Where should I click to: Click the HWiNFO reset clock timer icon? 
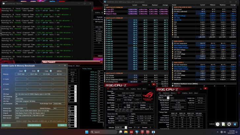(218, 124)
